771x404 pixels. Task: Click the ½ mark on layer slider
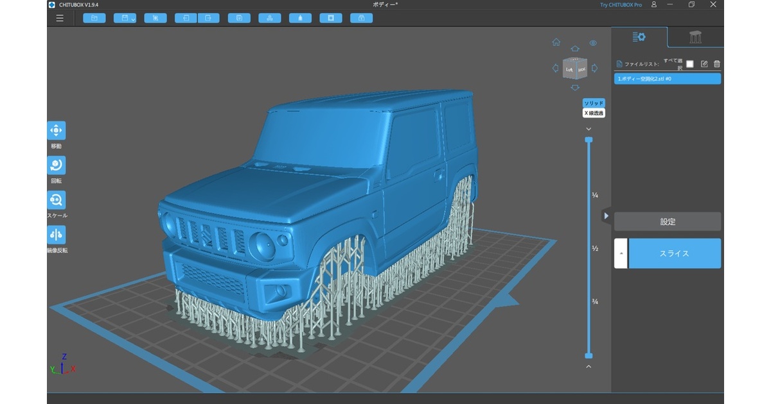(595, 248)
